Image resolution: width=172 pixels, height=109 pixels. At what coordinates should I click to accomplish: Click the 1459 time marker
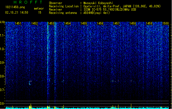click(x=149, y=23)
